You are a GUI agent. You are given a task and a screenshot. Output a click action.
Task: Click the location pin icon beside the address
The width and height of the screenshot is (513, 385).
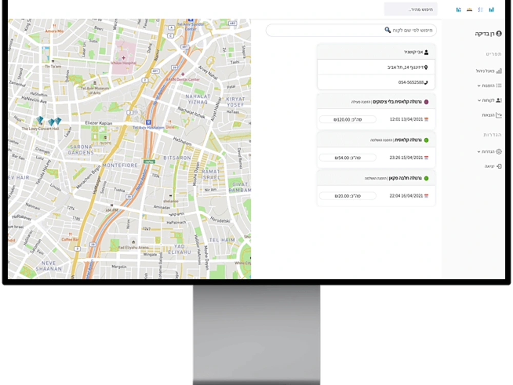click(426, 67)
